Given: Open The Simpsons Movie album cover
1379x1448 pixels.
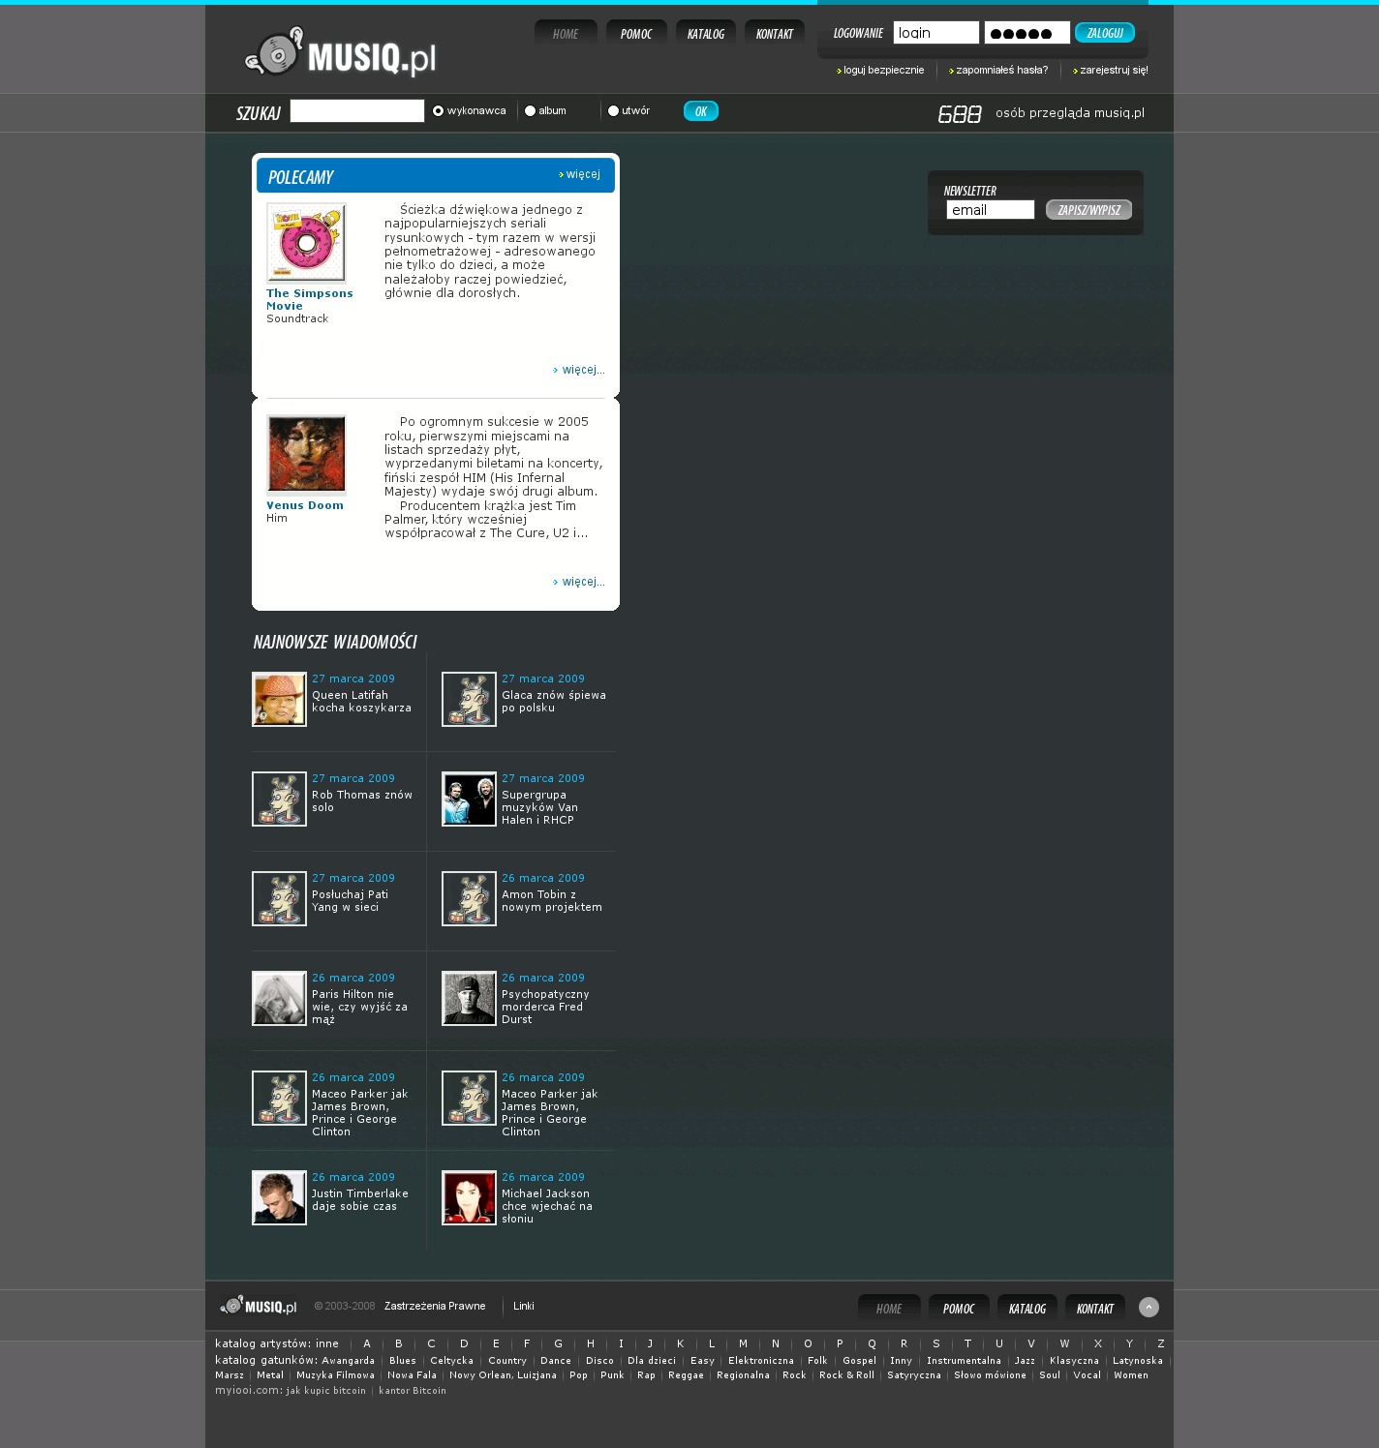Looking at the screenshot, I should 306,242.
